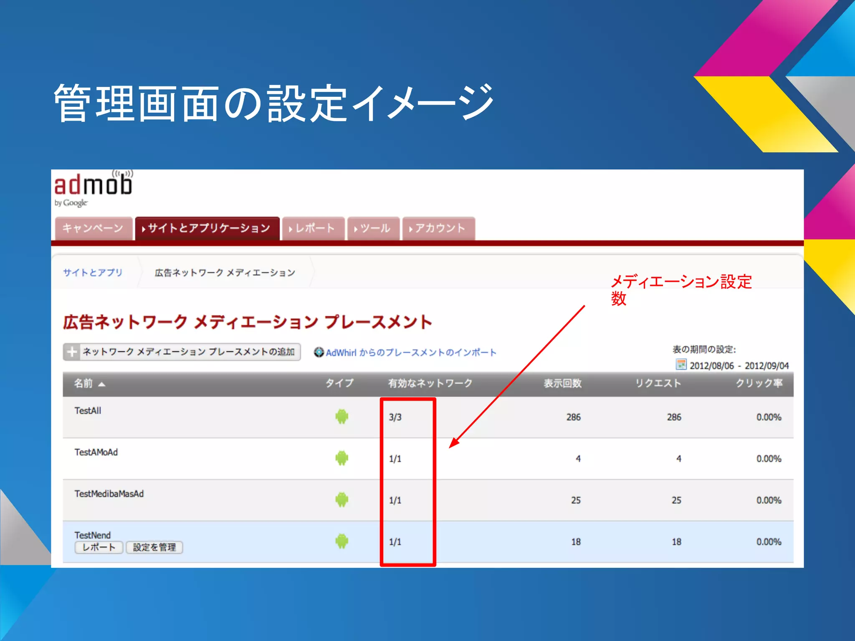Viewport: 855px width, 641px height.
Task: Select the TestAll placement name
Action: click(x=88, y=411)
